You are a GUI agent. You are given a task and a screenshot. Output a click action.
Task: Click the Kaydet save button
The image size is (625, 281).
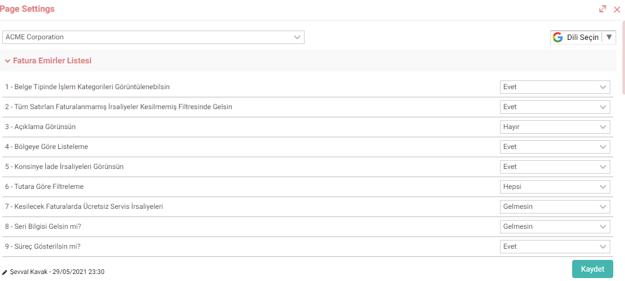click(x=592, y=269)
